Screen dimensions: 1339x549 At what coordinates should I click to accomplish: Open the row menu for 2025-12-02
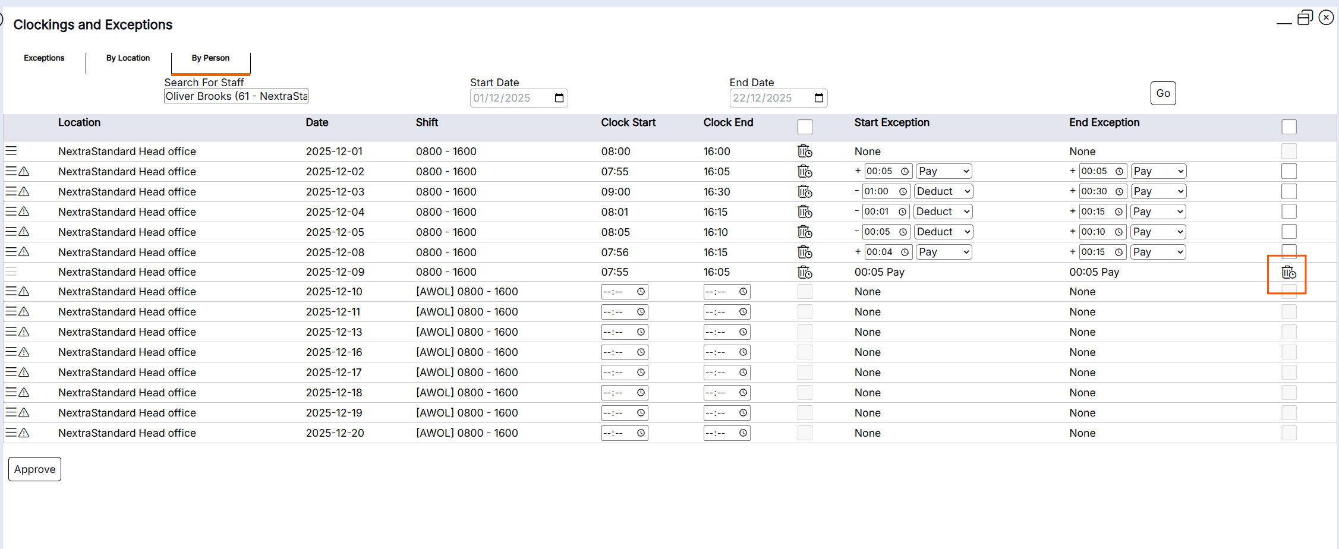click(x=11, y=171)
